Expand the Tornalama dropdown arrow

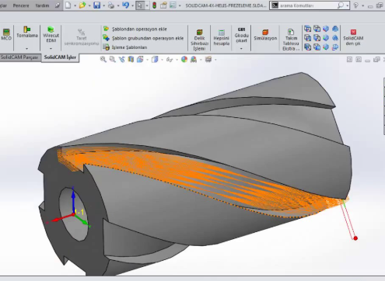click(27, 48)
